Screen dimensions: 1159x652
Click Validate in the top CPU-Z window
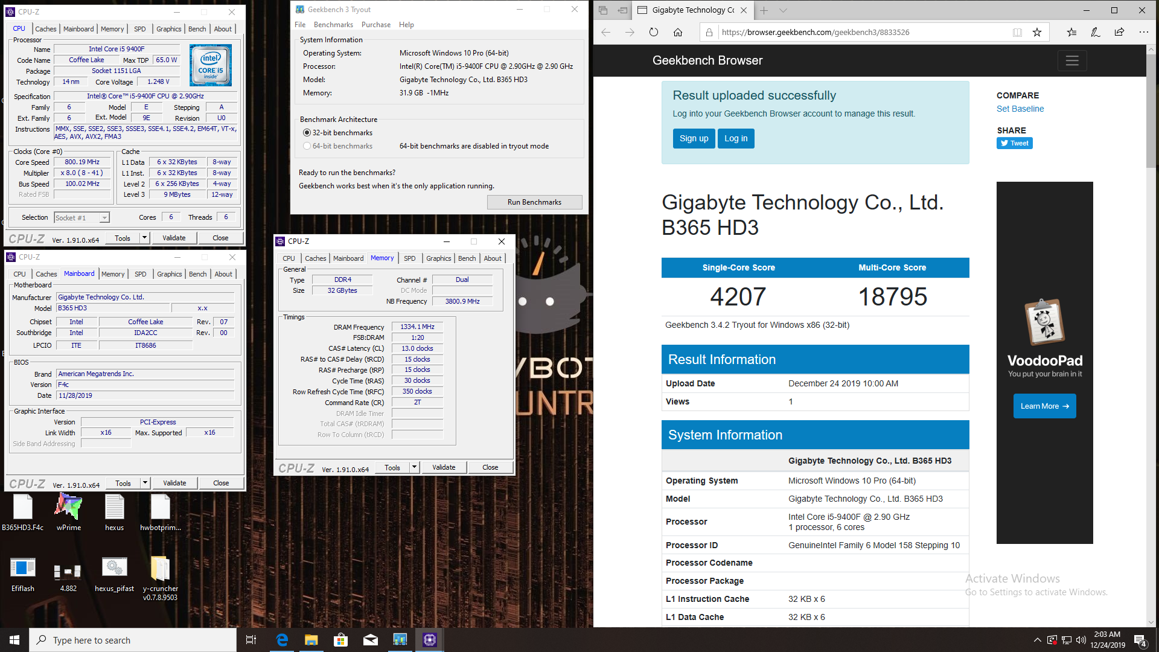(x=174, y=238)
